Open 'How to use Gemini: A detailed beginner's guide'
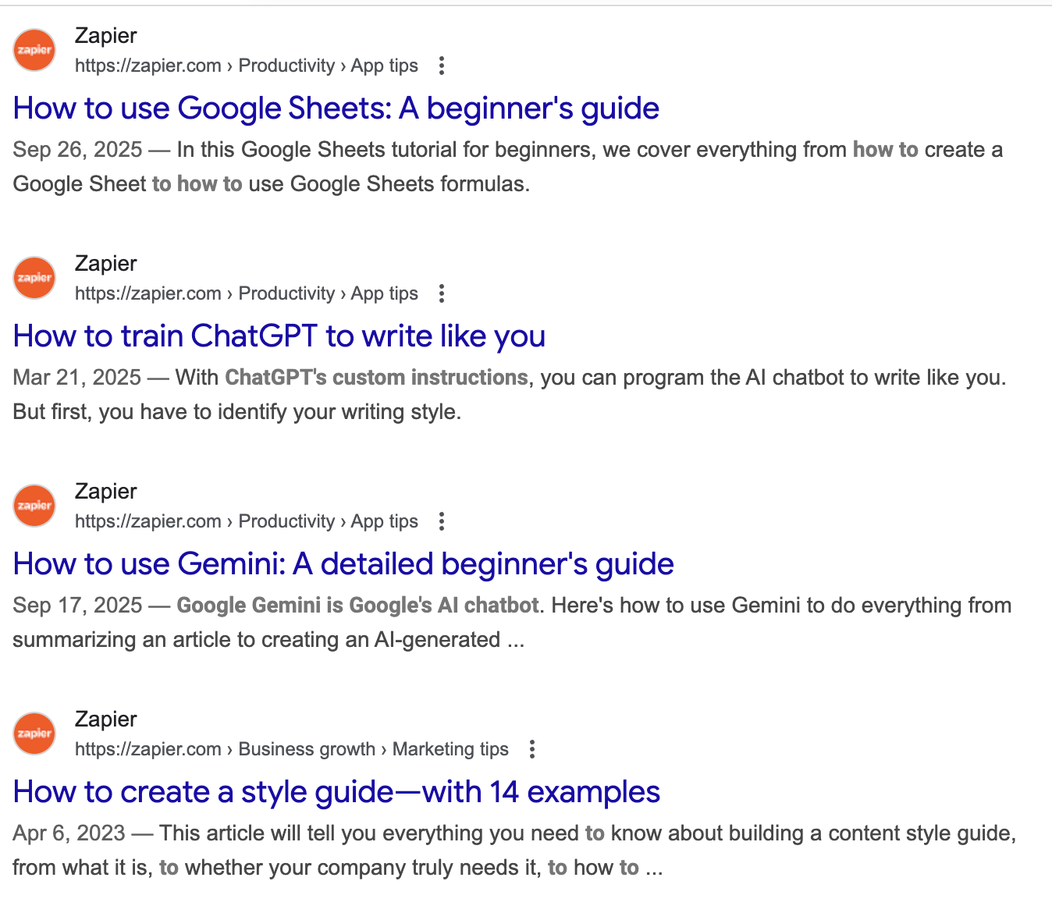 (x=343, y=563)
